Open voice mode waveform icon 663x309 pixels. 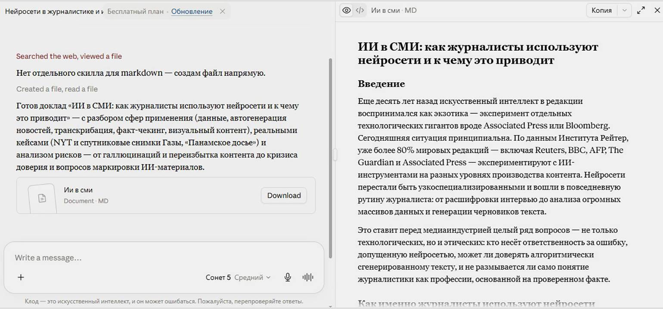point(308,278)
